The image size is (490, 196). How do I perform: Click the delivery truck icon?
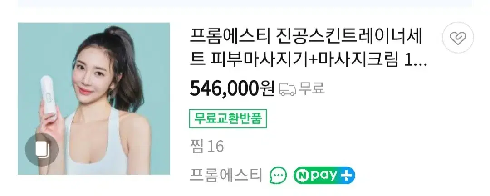(287, 89)
